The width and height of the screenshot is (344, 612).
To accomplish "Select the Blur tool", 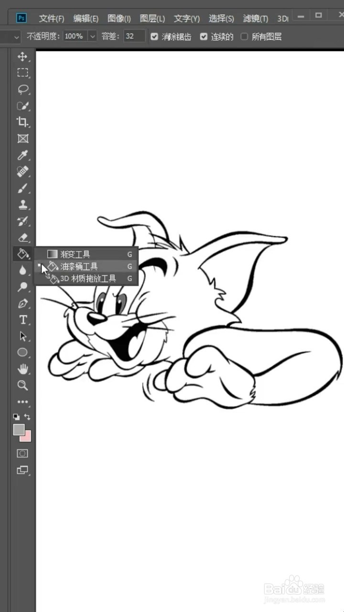I will (22, 270).
